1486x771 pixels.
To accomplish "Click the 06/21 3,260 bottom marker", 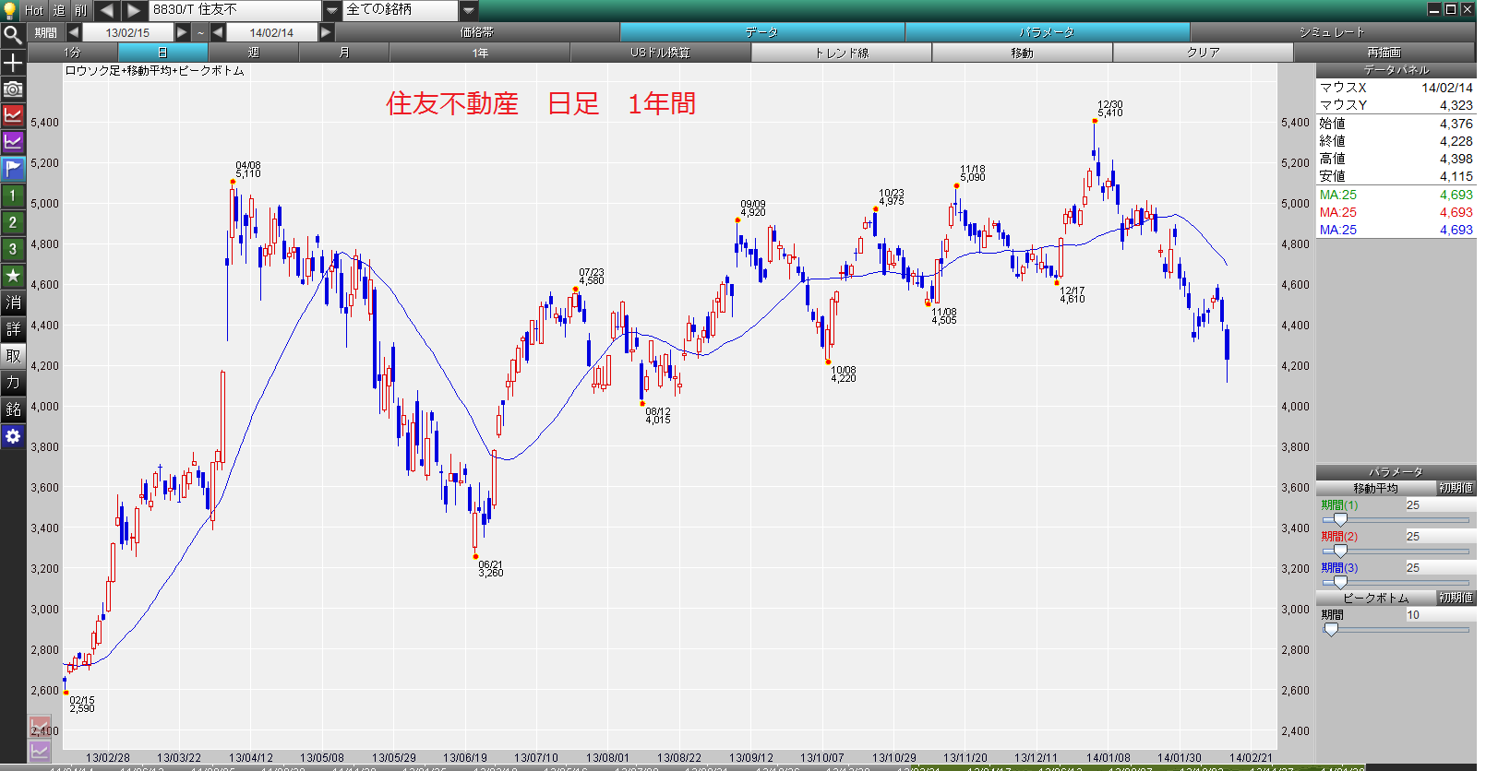I will click(475, 557).
